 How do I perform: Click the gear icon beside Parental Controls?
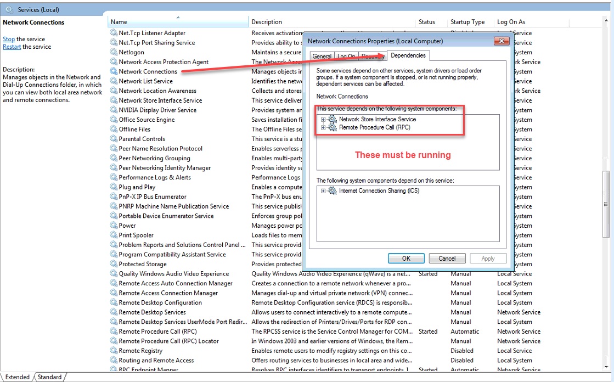[114, 139]
